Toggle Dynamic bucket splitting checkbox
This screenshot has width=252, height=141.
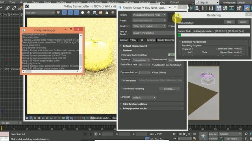click(x=122, y=55)
